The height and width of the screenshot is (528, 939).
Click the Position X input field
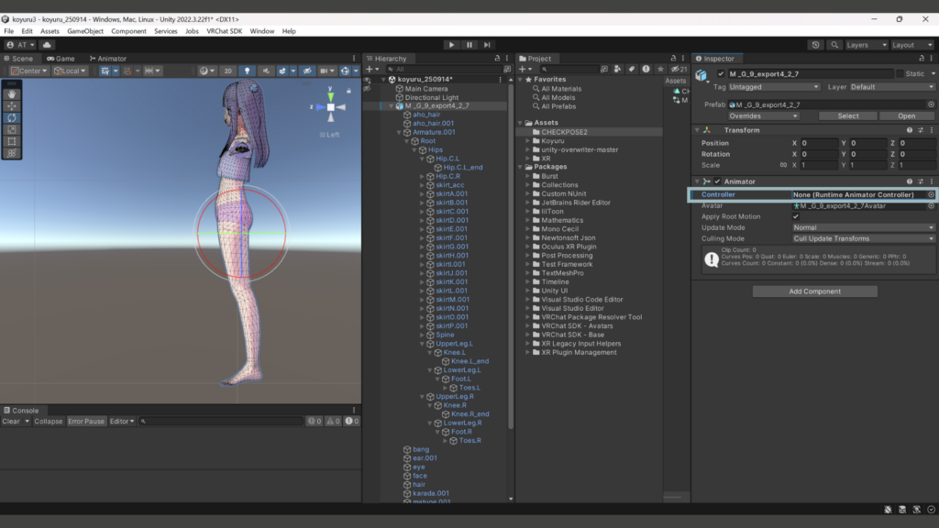point(821,143)
